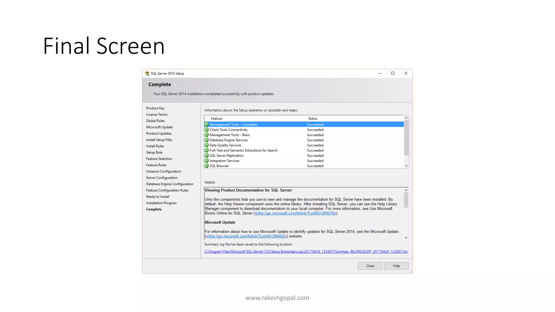Click Global Rules step in sidebar
This screenshot has width=555, height=312.
coord(155,121)
